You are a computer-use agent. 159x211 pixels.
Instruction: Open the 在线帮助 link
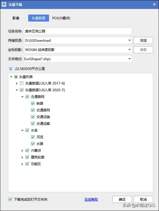pos(91,200)
